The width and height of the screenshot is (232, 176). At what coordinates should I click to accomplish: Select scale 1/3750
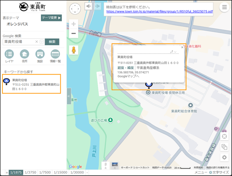click(x=30, y=172)
